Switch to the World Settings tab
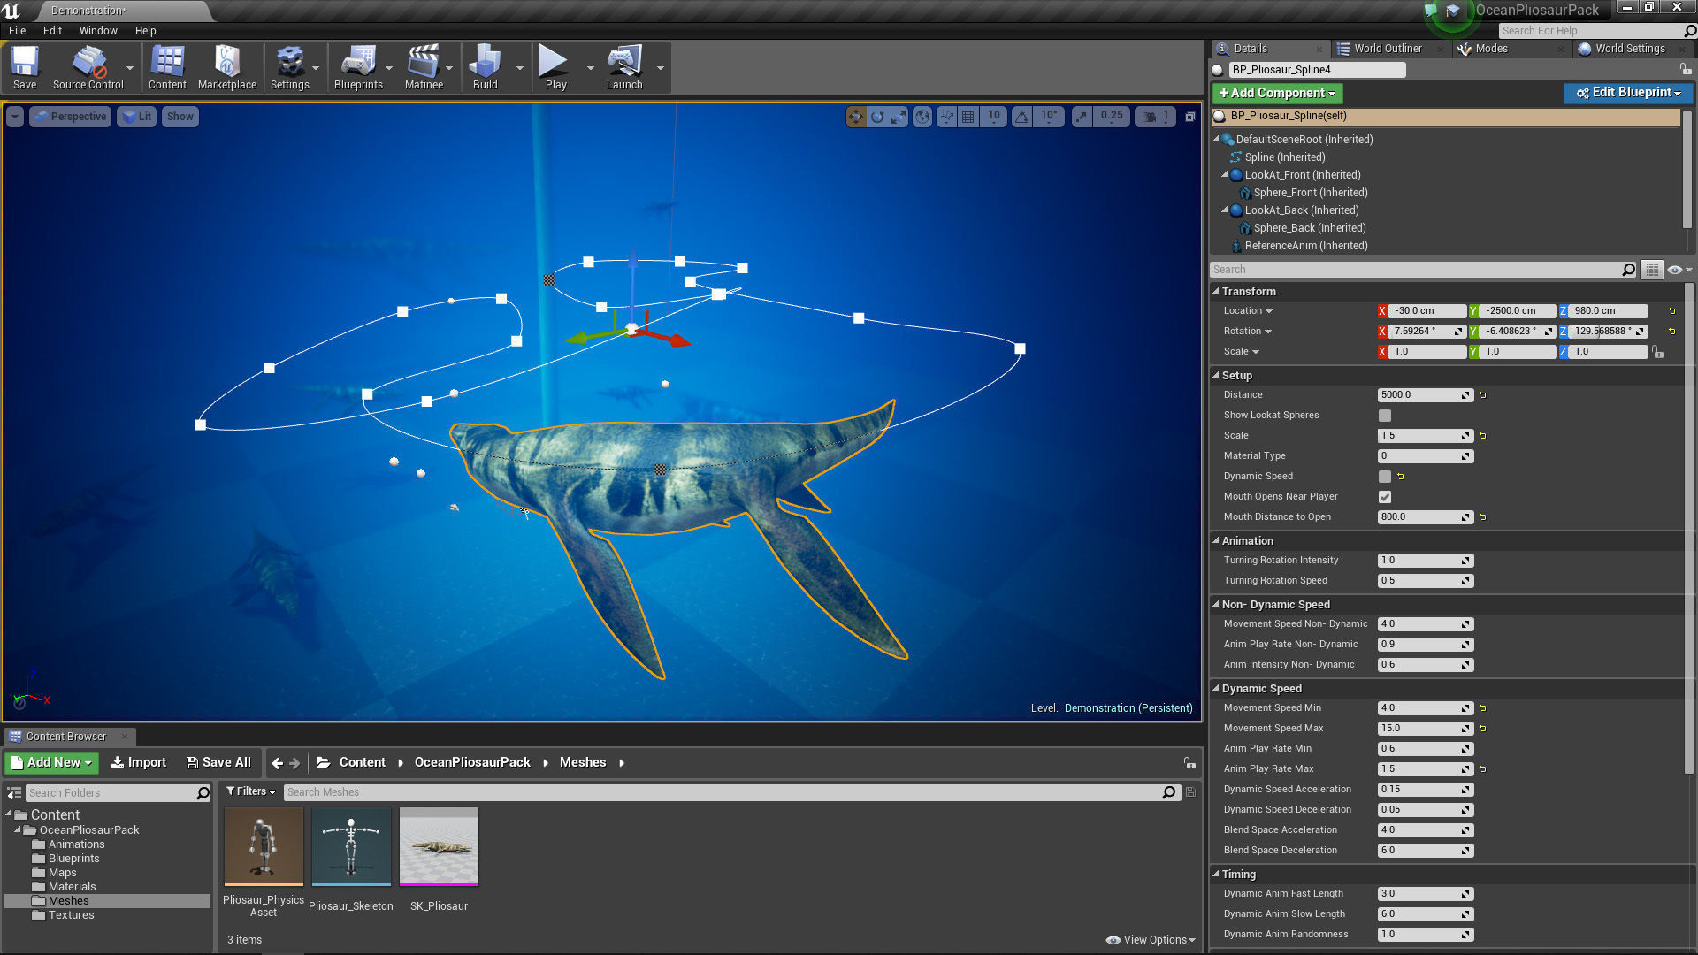This screenshot has height=955, width=1698. click(x=1629, y=49)
